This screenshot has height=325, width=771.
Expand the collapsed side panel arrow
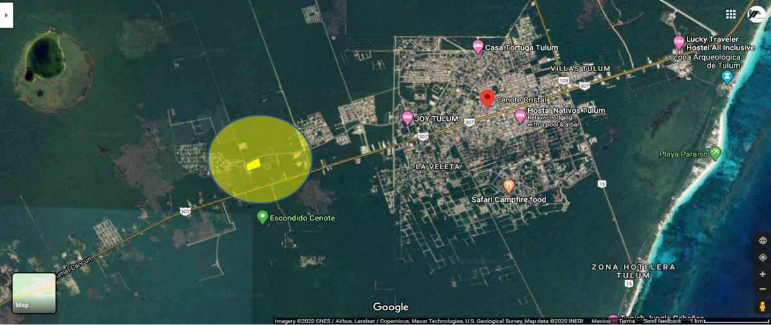tap(6, 14)
